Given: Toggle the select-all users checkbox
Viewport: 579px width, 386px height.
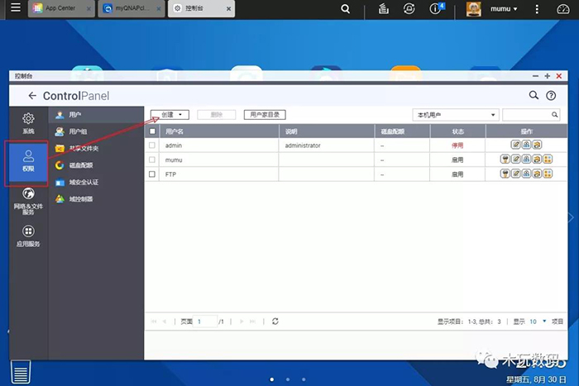Looking at the screenshot, I should (152, 131).
